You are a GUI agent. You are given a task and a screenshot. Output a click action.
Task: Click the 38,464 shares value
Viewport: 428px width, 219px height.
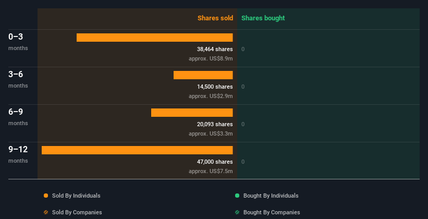pyautogui.click(x=215, y=49)
